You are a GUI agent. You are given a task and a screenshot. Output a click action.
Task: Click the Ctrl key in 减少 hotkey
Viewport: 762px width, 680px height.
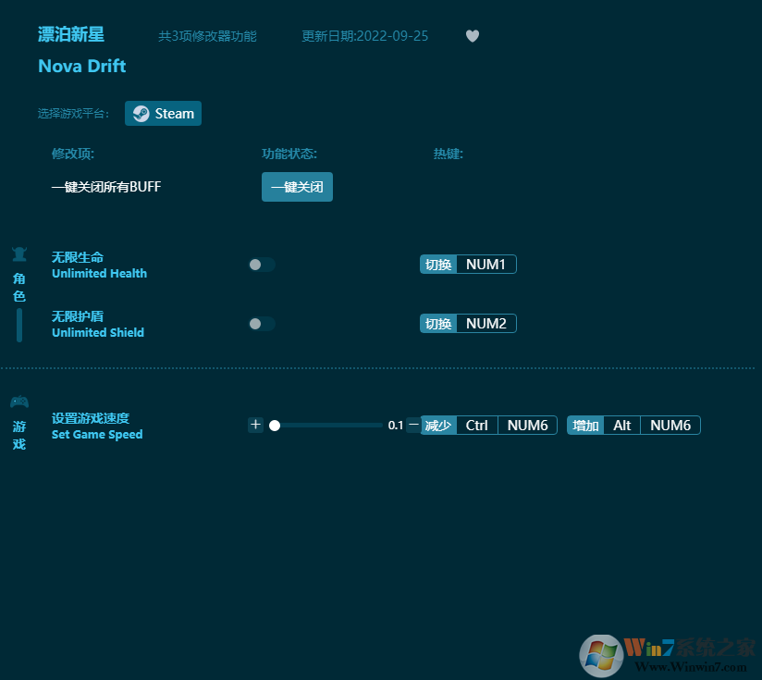[x=477, y=426]
